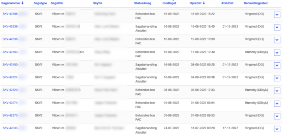Screen dimensions: 283x135
Task: Open case link SKV-42033
Action: pos(10,128)
